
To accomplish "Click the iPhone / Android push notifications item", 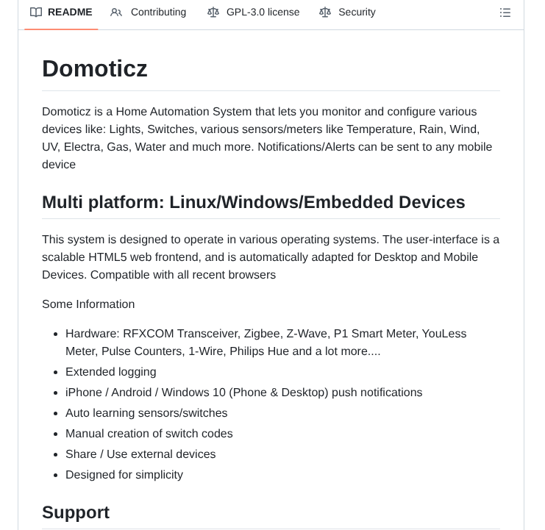I will [244, 392].
